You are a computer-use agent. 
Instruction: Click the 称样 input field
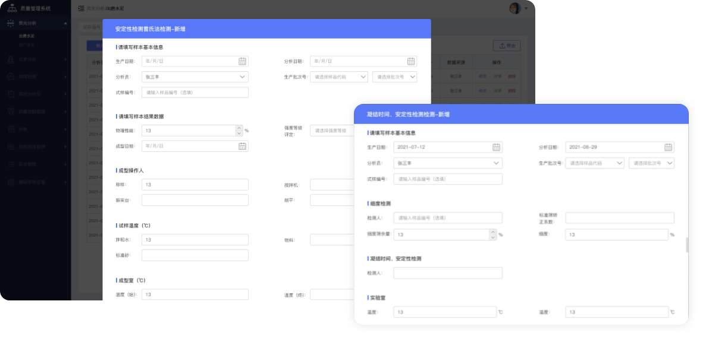(x=195, y=185)
